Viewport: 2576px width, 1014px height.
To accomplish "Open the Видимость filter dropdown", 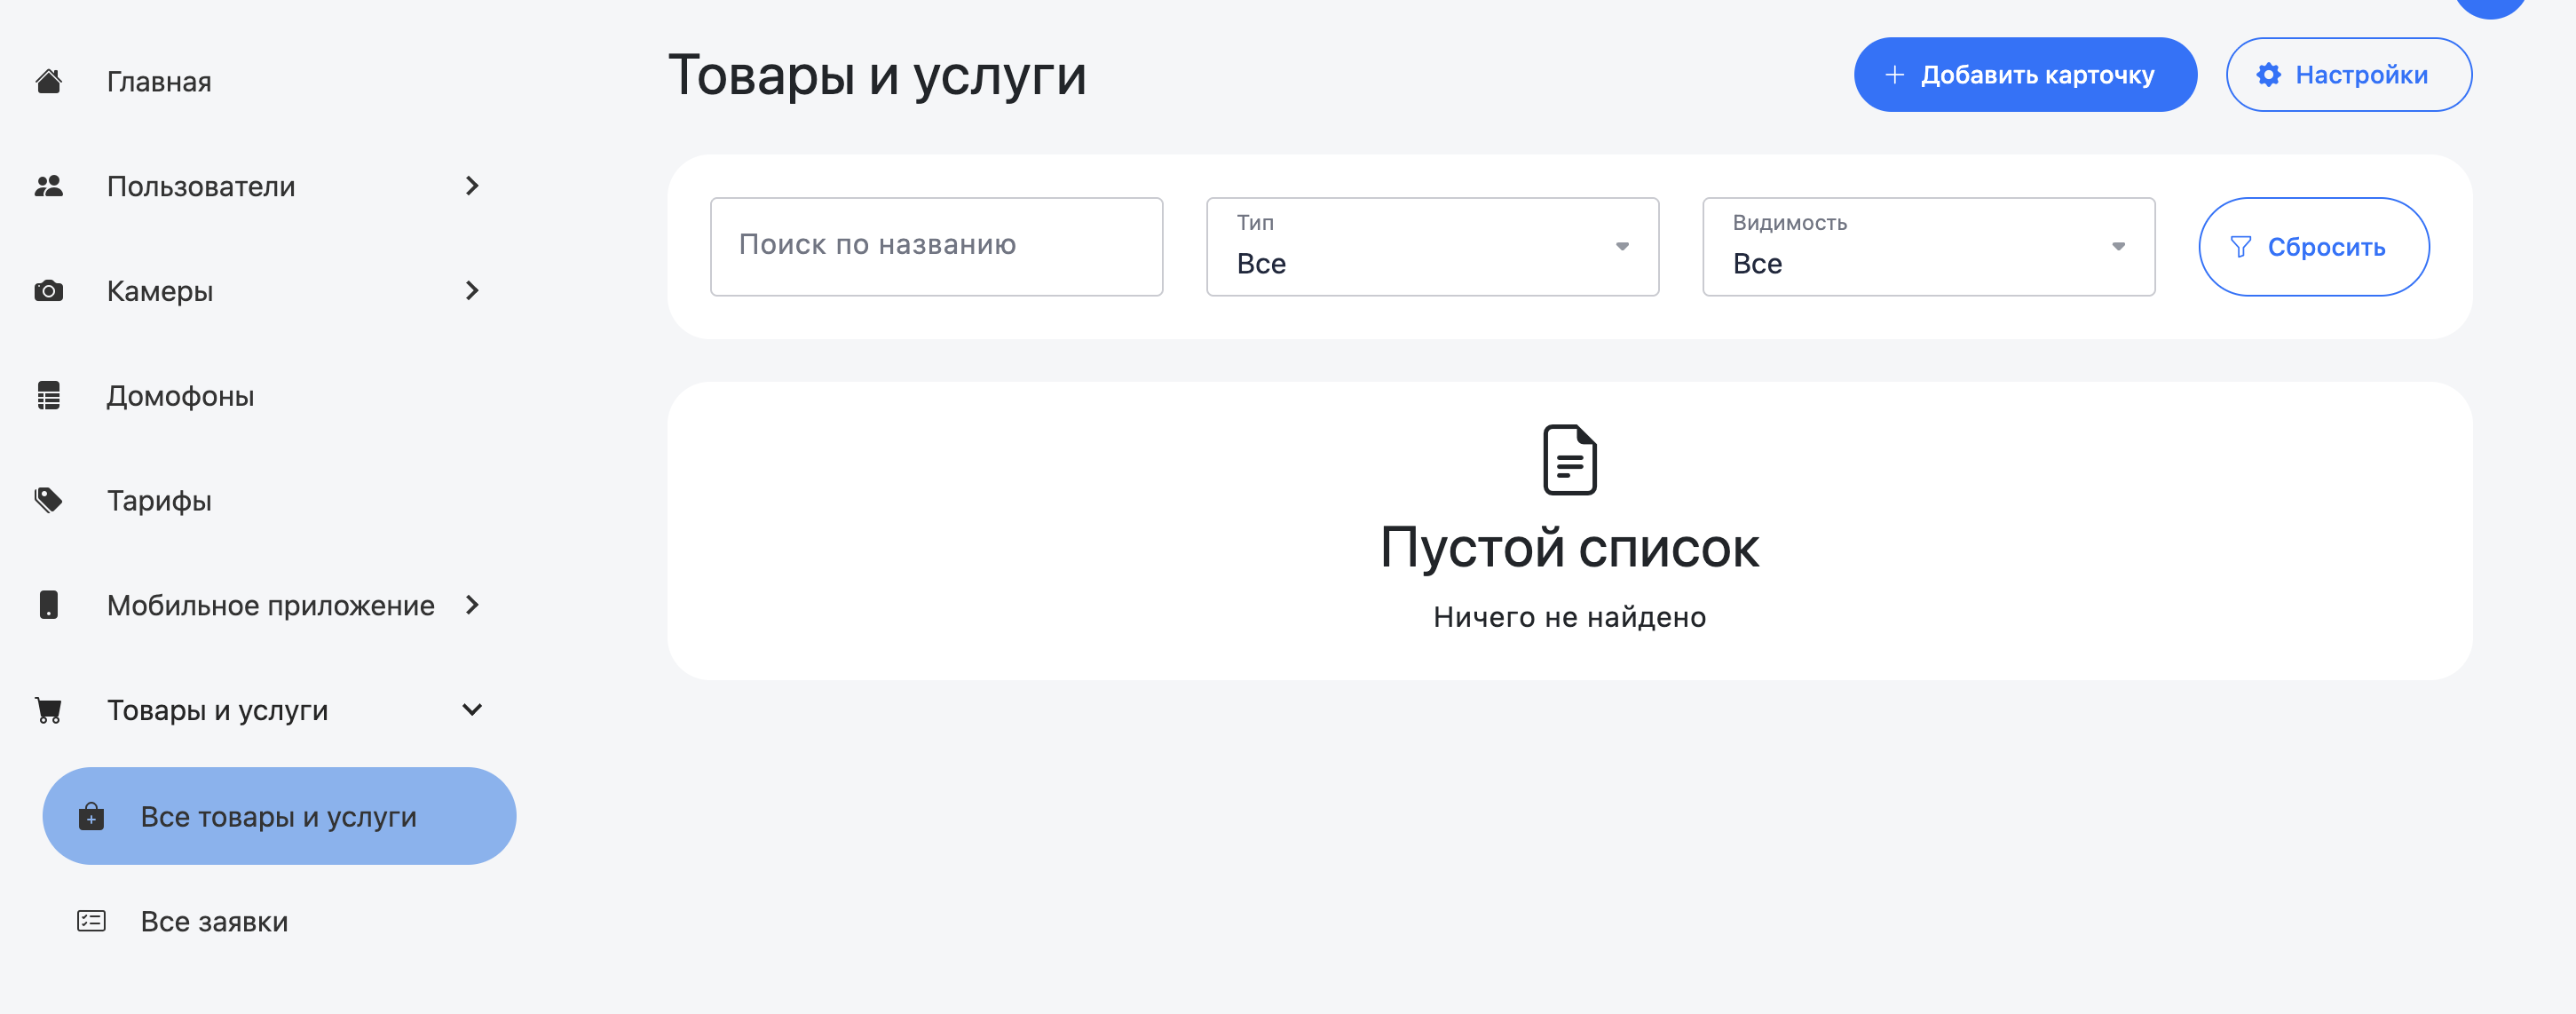I will pyautogui.click(x=1928, y=247).
